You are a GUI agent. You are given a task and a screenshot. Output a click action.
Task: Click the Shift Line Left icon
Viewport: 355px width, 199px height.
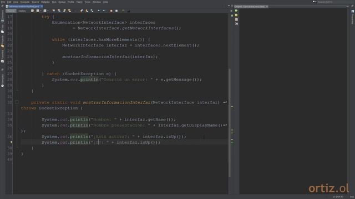pos(99,11)
